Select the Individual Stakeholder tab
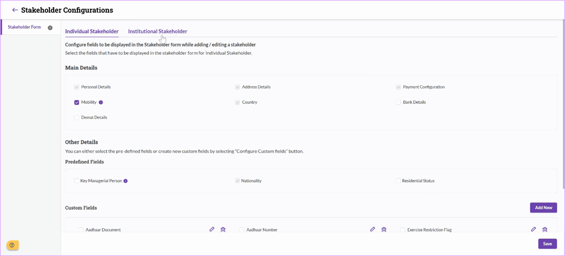 pyautogui.click(x=92, y=31)
